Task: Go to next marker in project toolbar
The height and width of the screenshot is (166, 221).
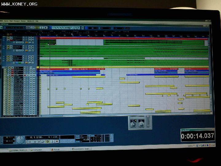Action: (x=29, y=28)
